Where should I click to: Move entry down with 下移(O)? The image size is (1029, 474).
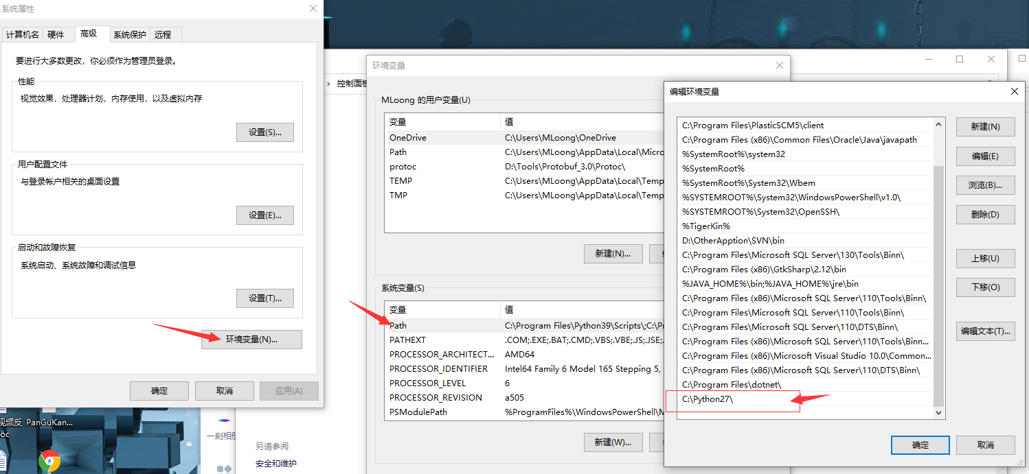(985, 287)
